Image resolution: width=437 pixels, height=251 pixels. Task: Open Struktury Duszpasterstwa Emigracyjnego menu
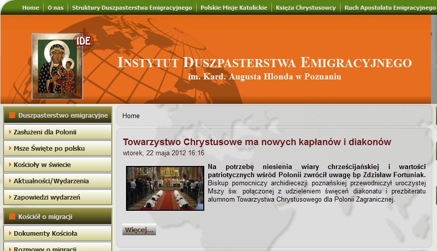pyautogui.click(x=132, y=8)
